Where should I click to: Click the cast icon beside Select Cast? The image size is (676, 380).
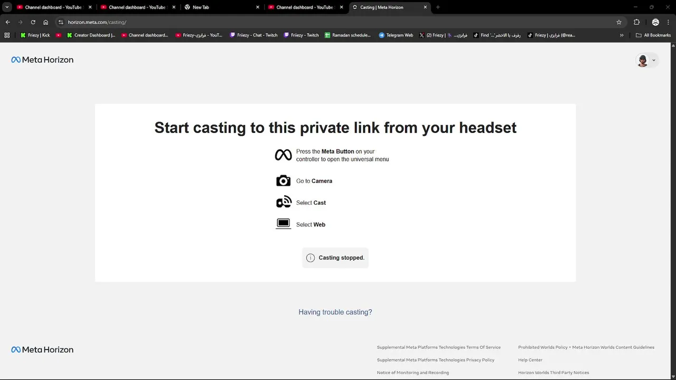[284, 202]
